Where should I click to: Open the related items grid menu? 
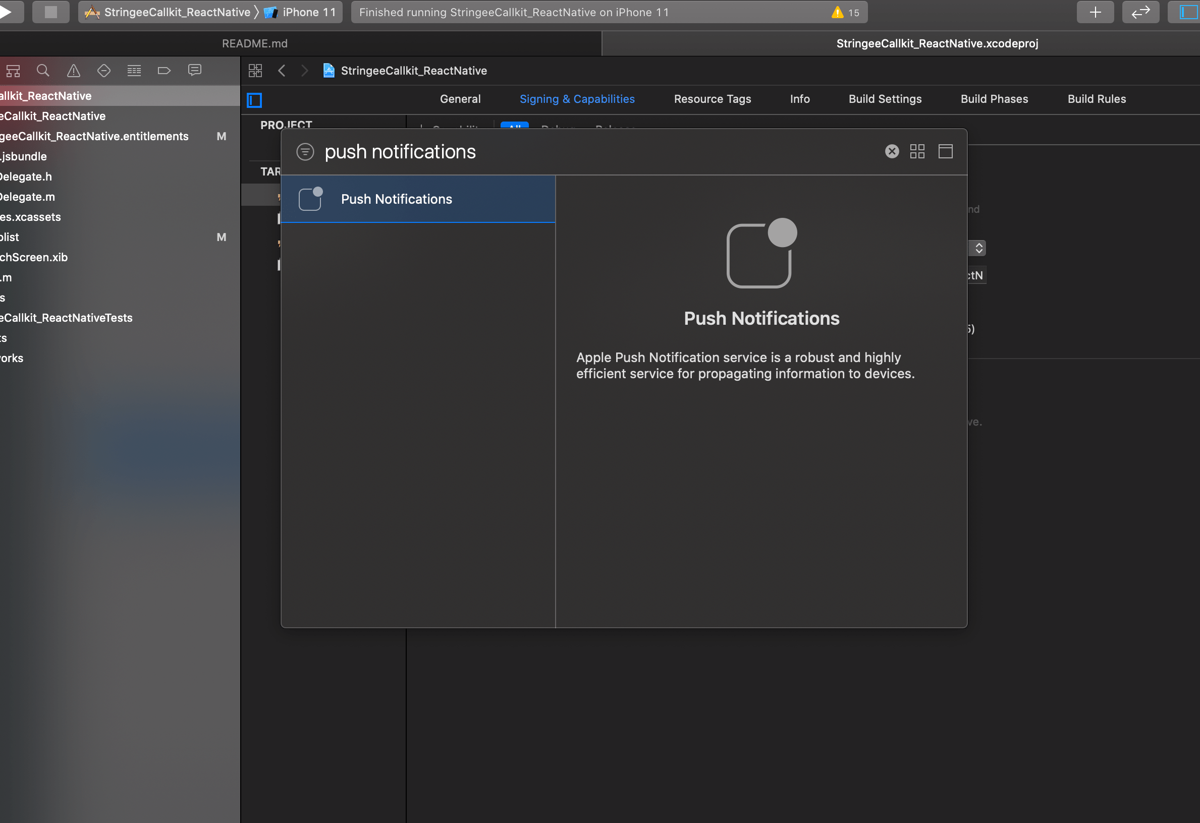(256, 71)
